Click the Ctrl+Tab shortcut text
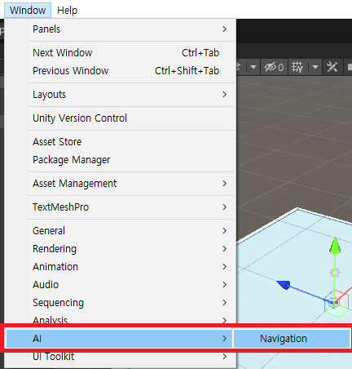 200,53
